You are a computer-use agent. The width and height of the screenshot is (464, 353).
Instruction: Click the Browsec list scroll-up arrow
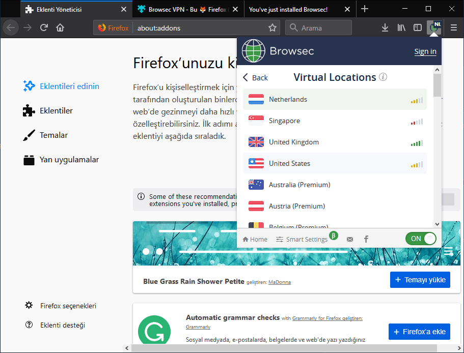[437, 70]
